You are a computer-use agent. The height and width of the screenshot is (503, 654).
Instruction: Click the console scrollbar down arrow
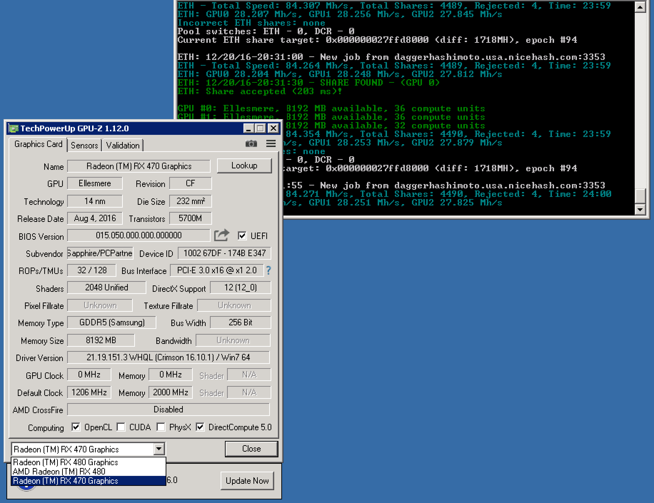pos(640,210)
